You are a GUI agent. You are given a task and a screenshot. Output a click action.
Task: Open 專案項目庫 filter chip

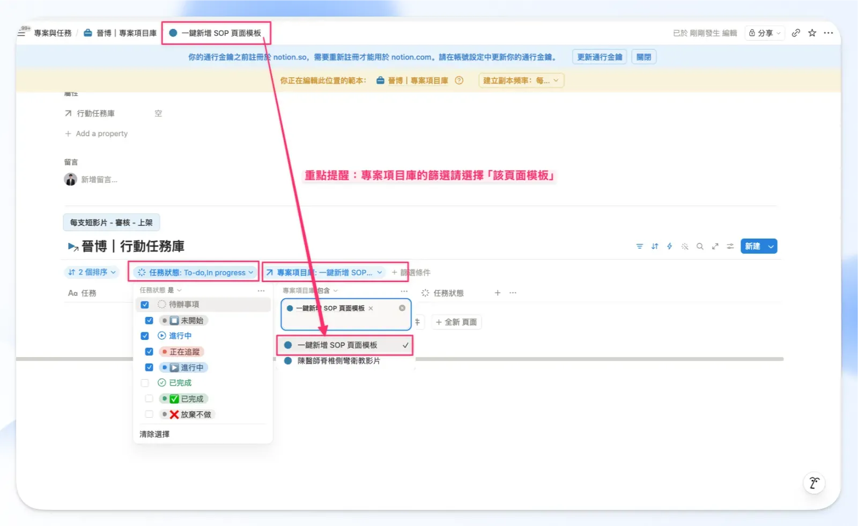[324, 272]
